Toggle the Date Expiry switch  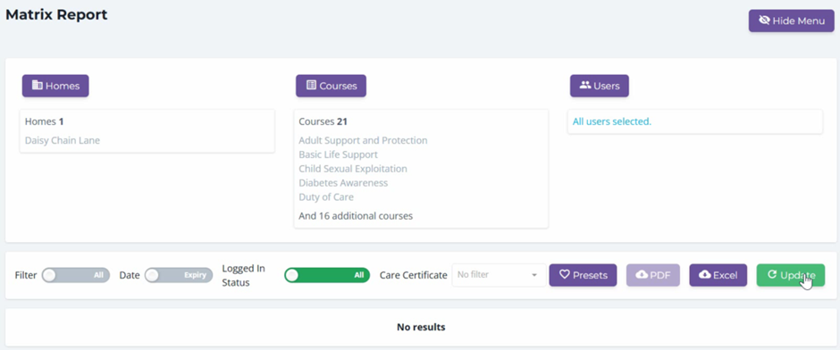coord(179,275)
